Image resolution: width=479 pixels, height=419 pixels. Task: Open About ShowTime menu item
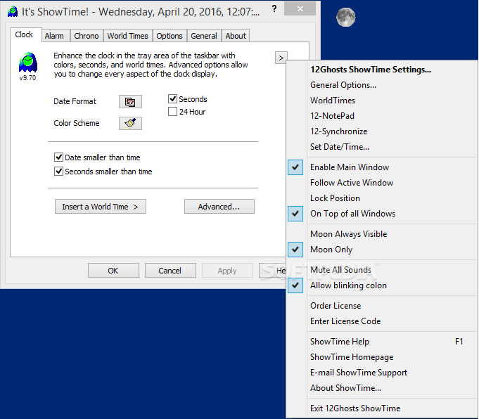(x=382, y=388)
